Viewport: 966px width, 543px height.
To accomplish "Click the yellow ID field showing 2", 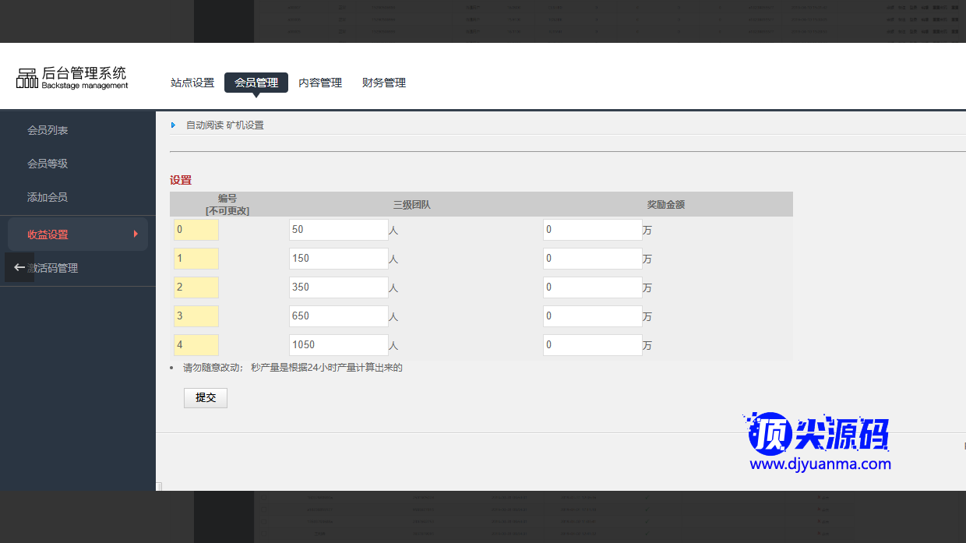I will coord(196,287).
